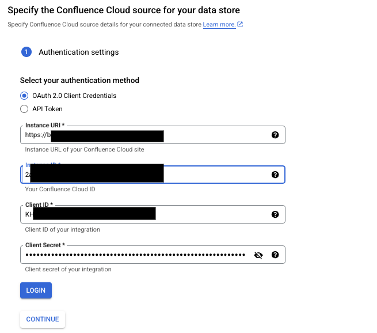Click the help icon for Instance URI
Viewport: 377px width, 333px height.
(275, 135)
